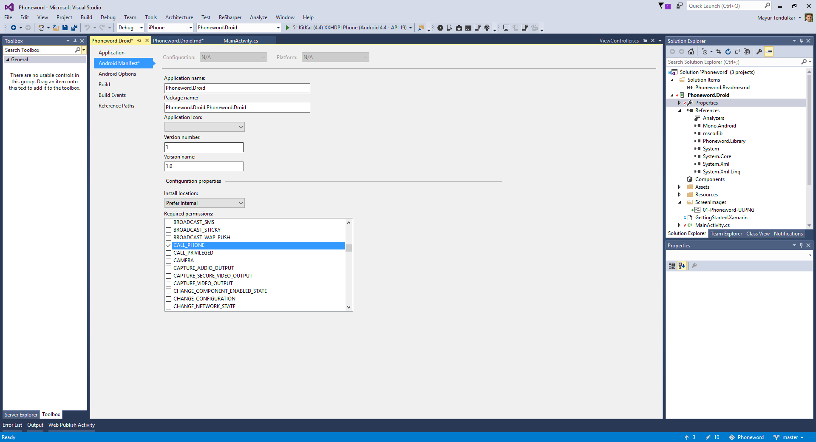The width and height of the screenshot is (816, 442).
Task: Uncheck the CALL_PHONE permission
Action: pyautogui.click(x=168, y=245)
